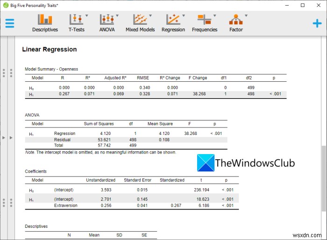
Task: Click the 0.267 R value for H₁
Action: 64,94
